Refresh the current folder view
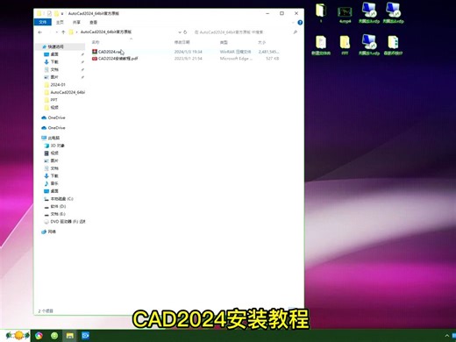The image size is (456, 342). point(185,32)
